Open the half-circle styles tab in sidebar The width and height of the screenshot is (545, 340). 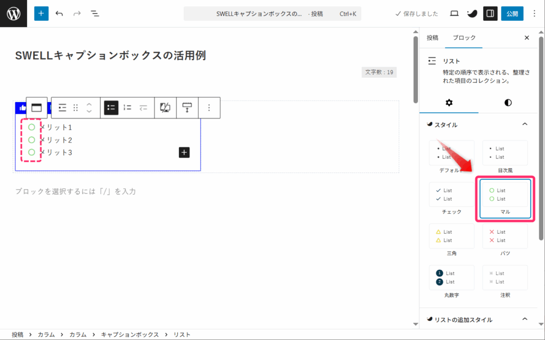click(x=508, y=103)
